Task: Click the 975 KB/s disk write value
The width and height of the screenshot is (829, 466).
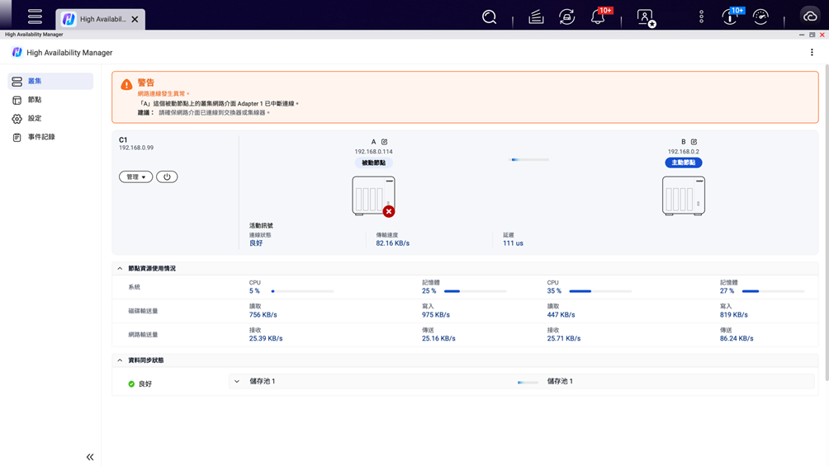Action: pos(436,315)
